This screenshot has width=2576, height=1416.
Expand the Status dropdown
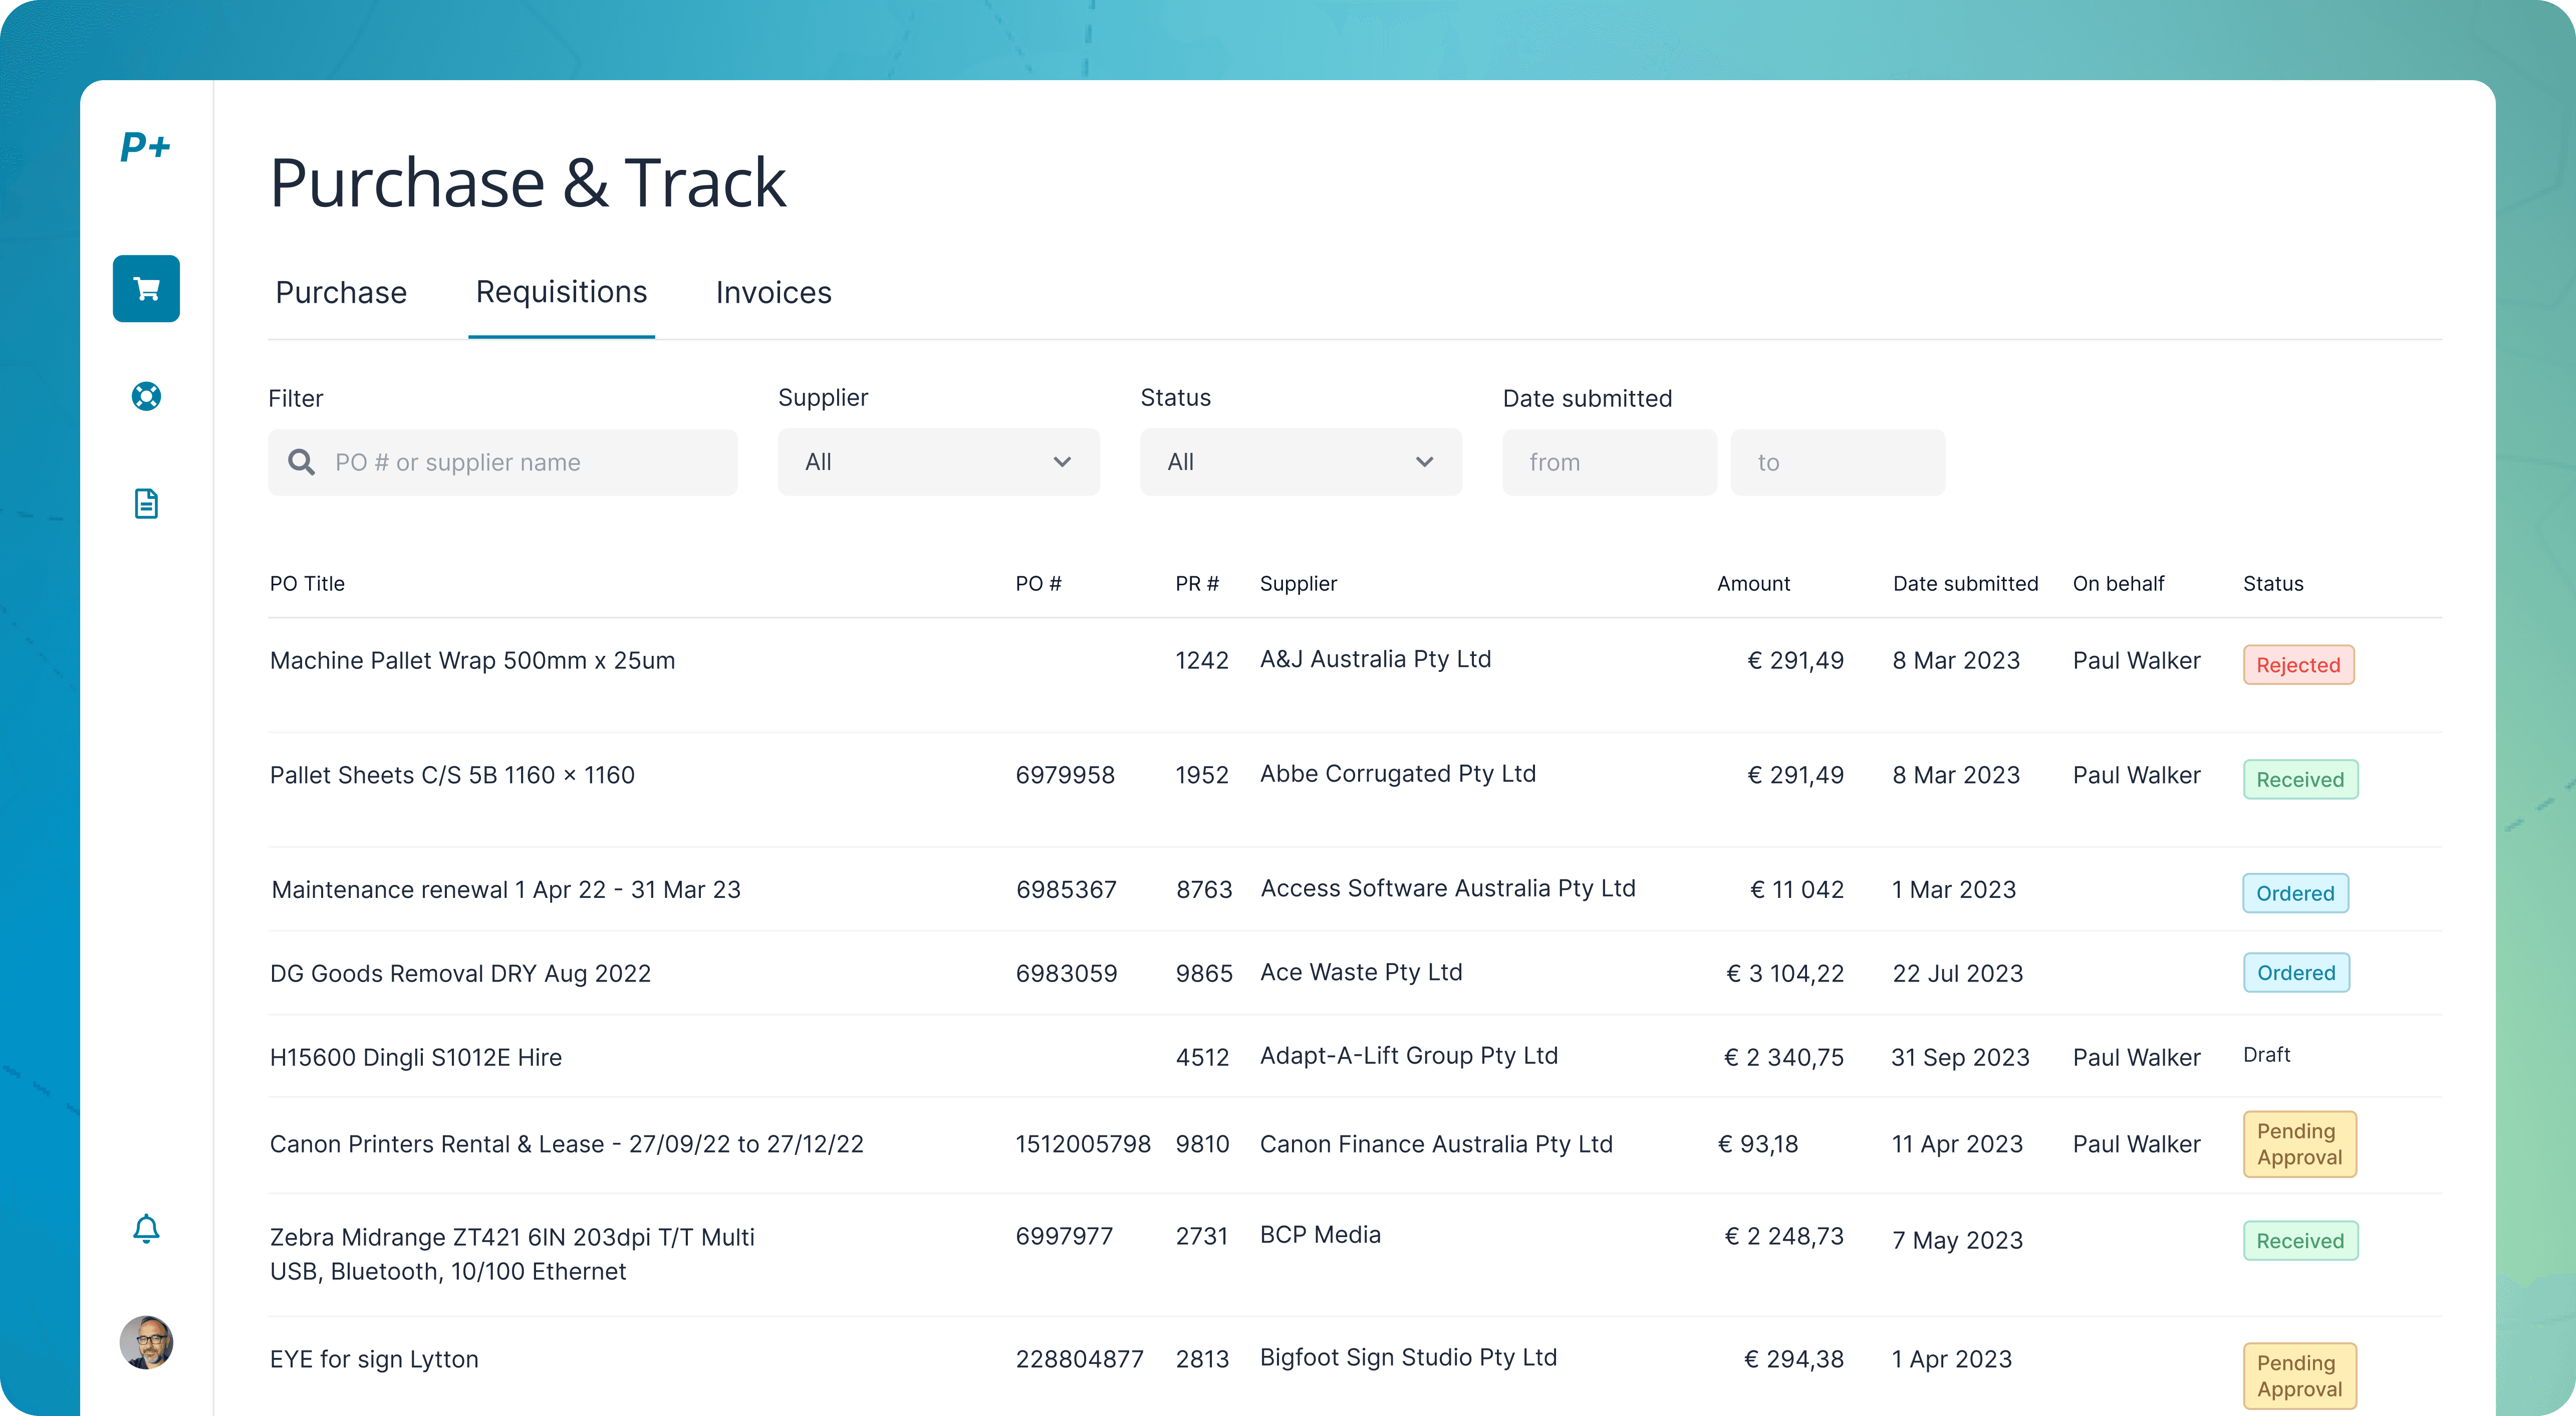point(1300,462)
